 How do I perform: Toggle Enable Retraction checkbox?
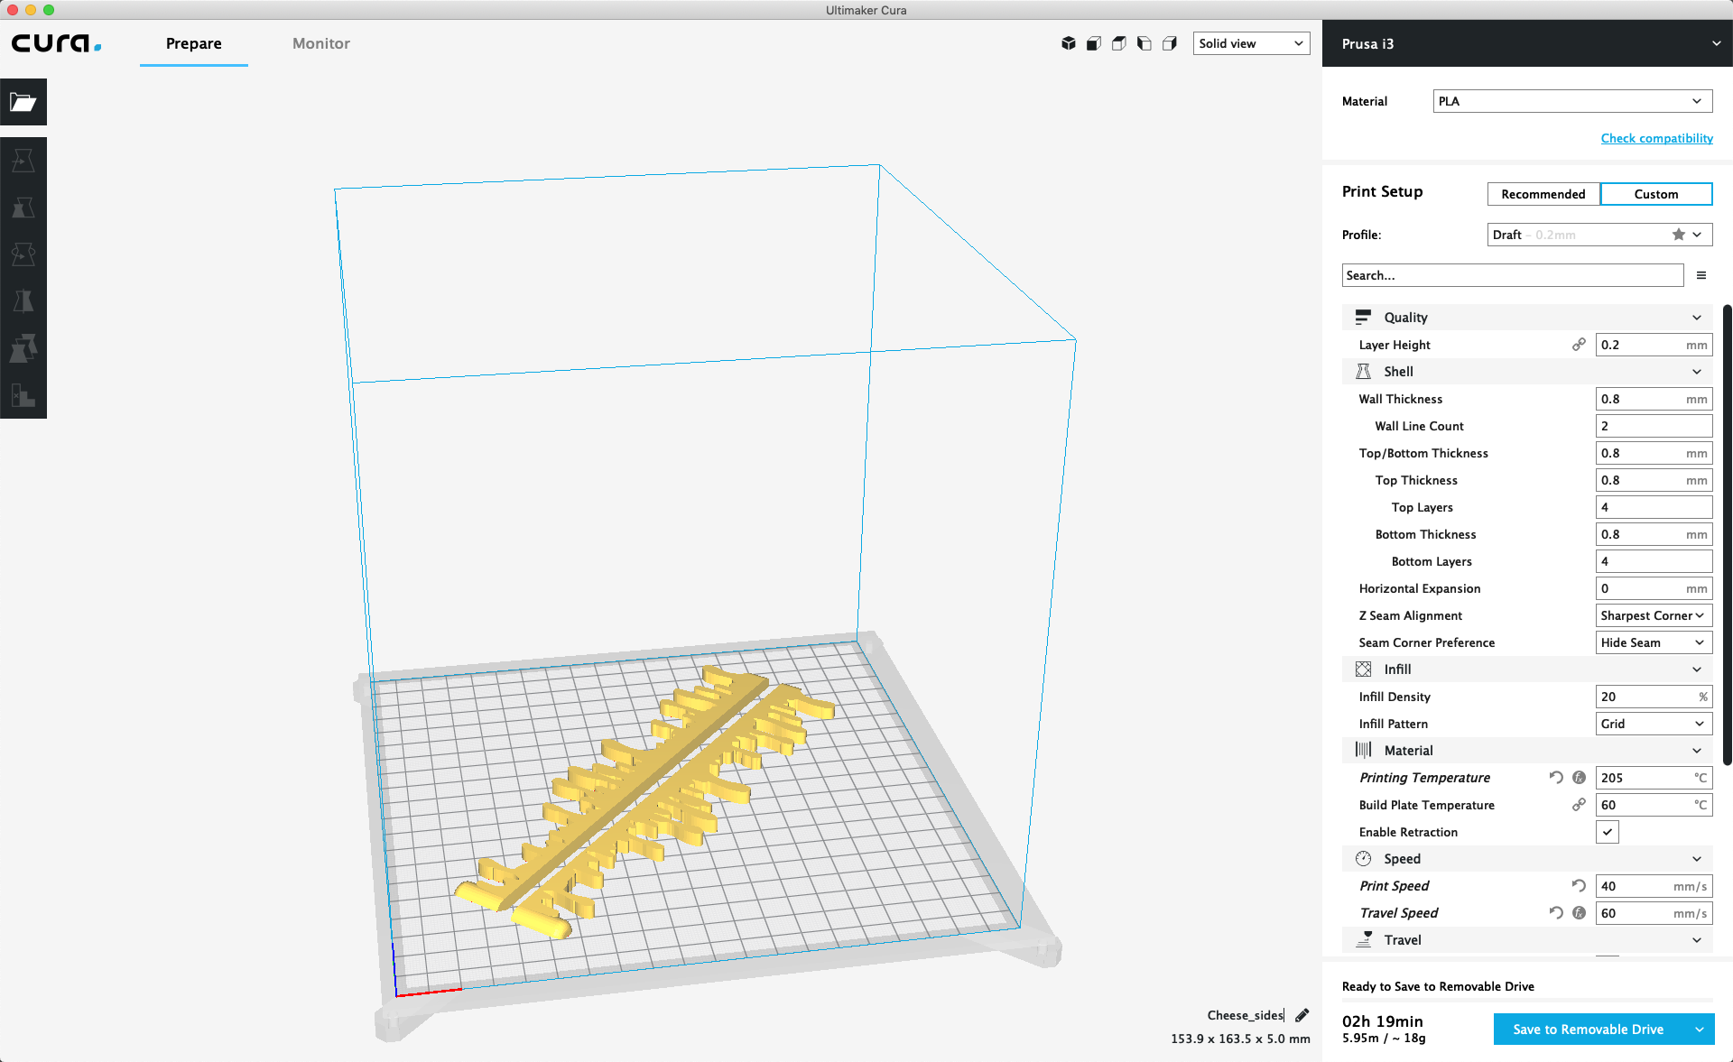[1607, 832]
